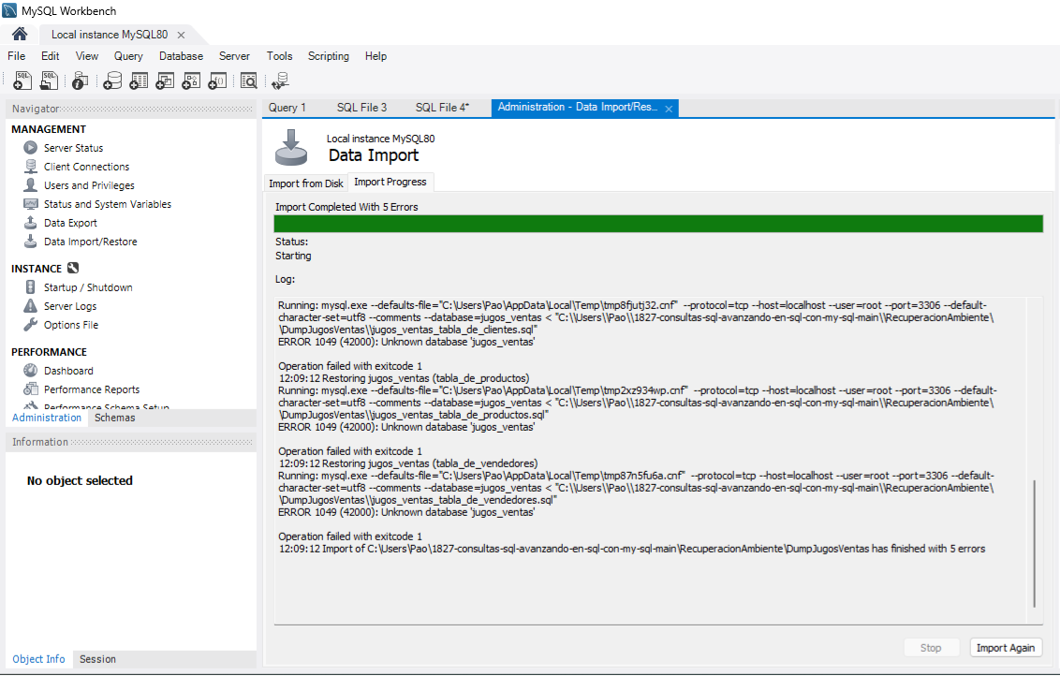Click the green import progress bar
The image size is (1060, 676).
[657, 224]
